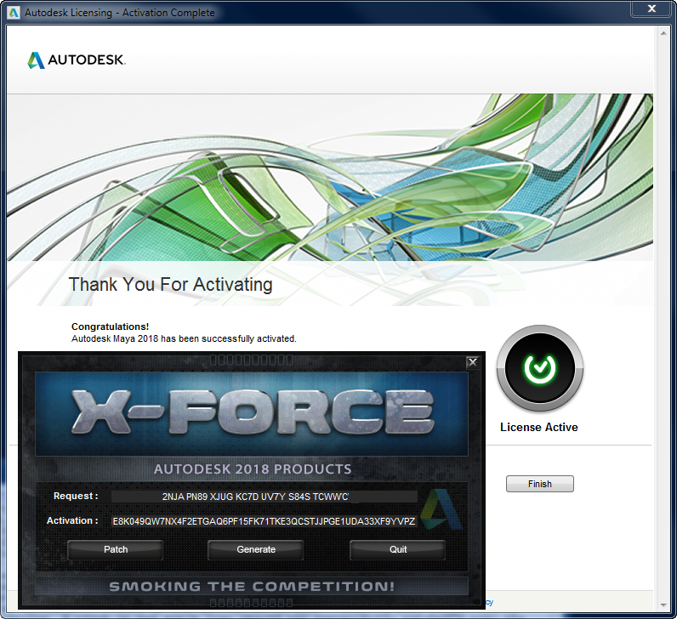Click the Finish button
677x619 pixels.
point(540,484)
